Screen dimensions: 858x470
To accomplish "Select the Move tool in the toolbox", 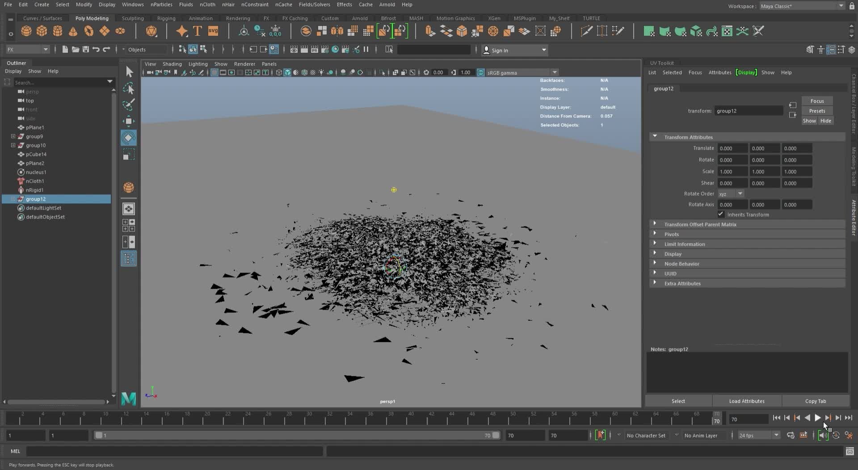I will coord(129,121).
